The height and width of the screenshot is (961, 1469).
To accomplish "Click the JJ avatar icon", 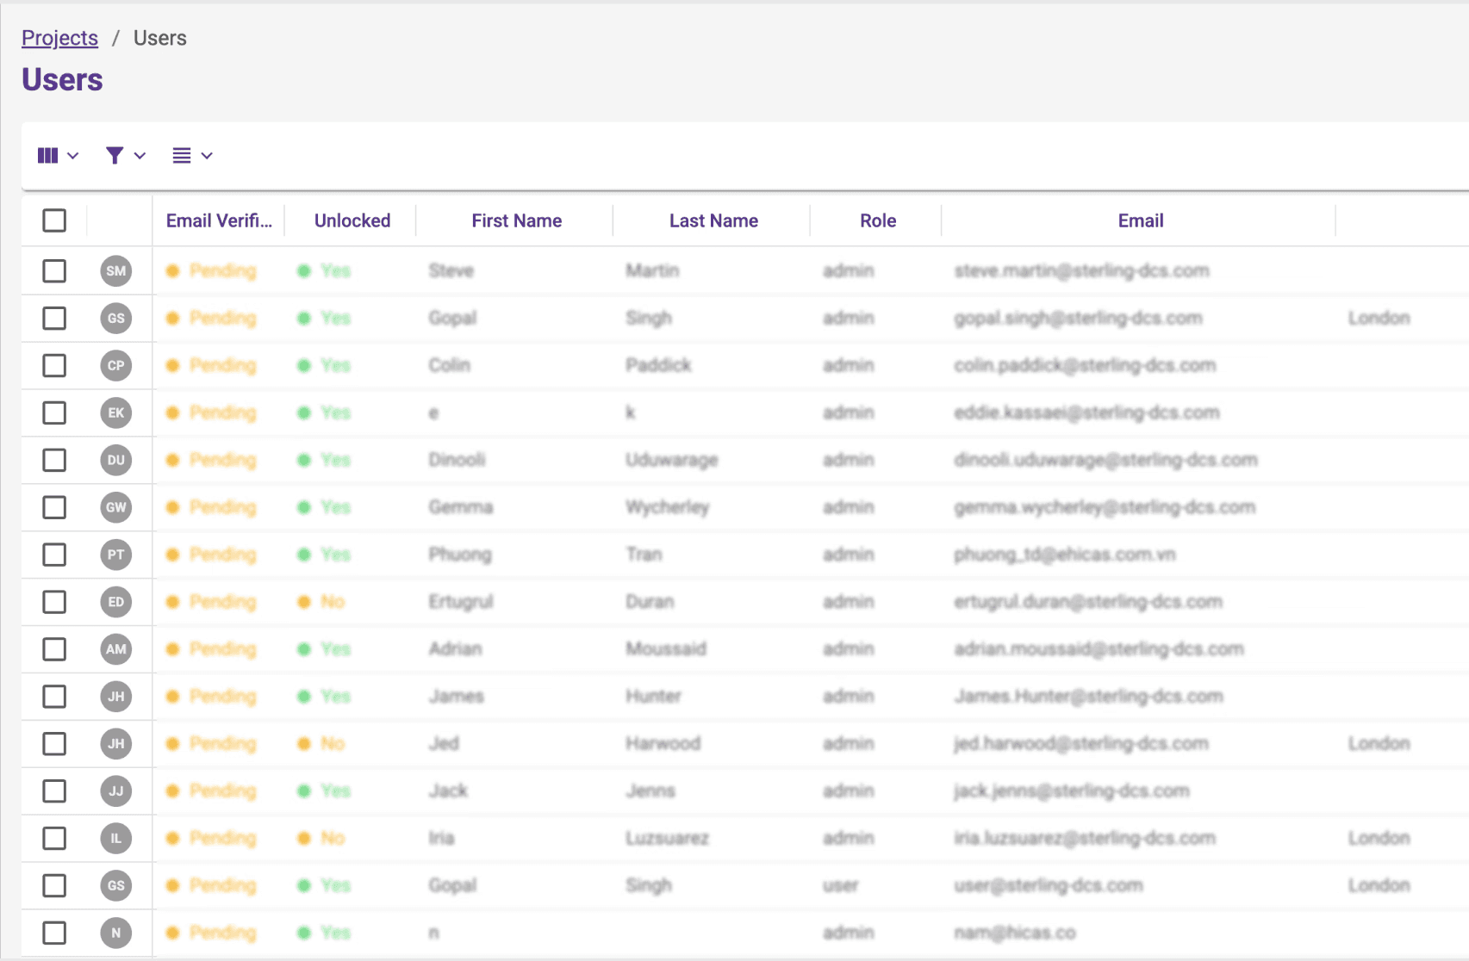I will tap(116, 791).
